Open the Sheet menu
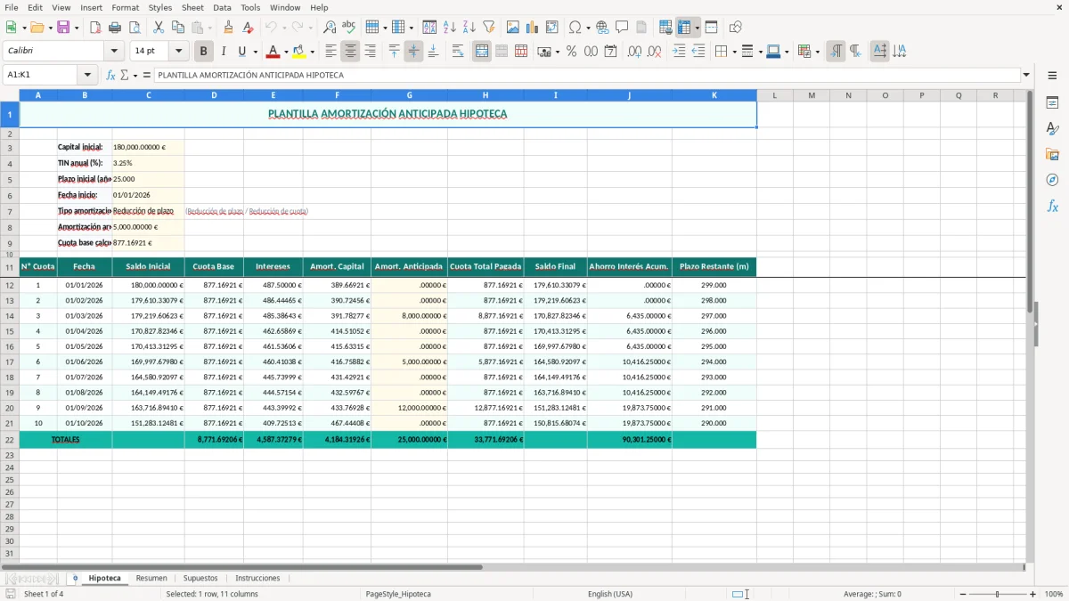 point(192,7)
